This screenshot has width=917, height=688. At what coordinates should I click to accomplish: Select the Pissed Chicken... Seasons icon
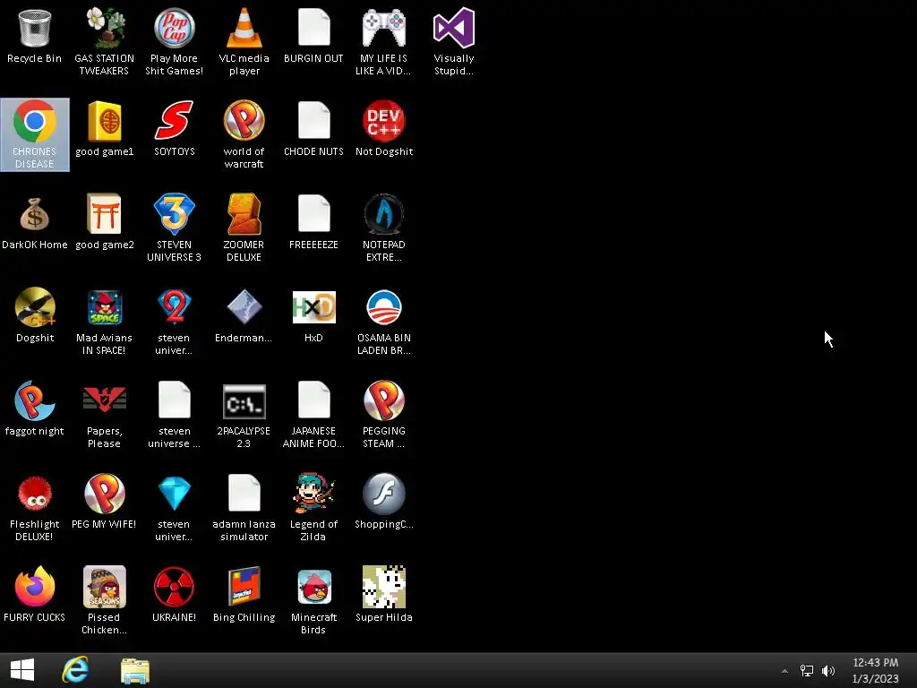coord(104,586)
